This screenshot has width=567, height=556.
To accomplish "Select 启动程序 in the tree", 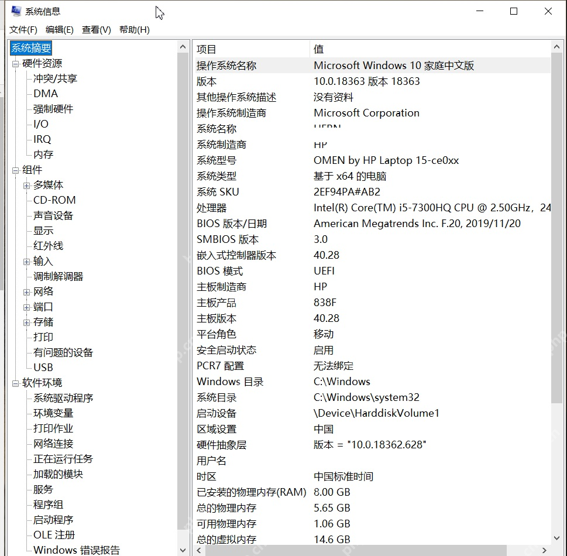I will click(x=53, y=520).
